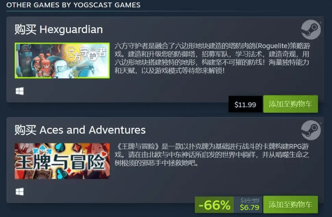Click 'RPG' in the Aces and Adventures description
332x217 pixels.
(x=295, y=146)
